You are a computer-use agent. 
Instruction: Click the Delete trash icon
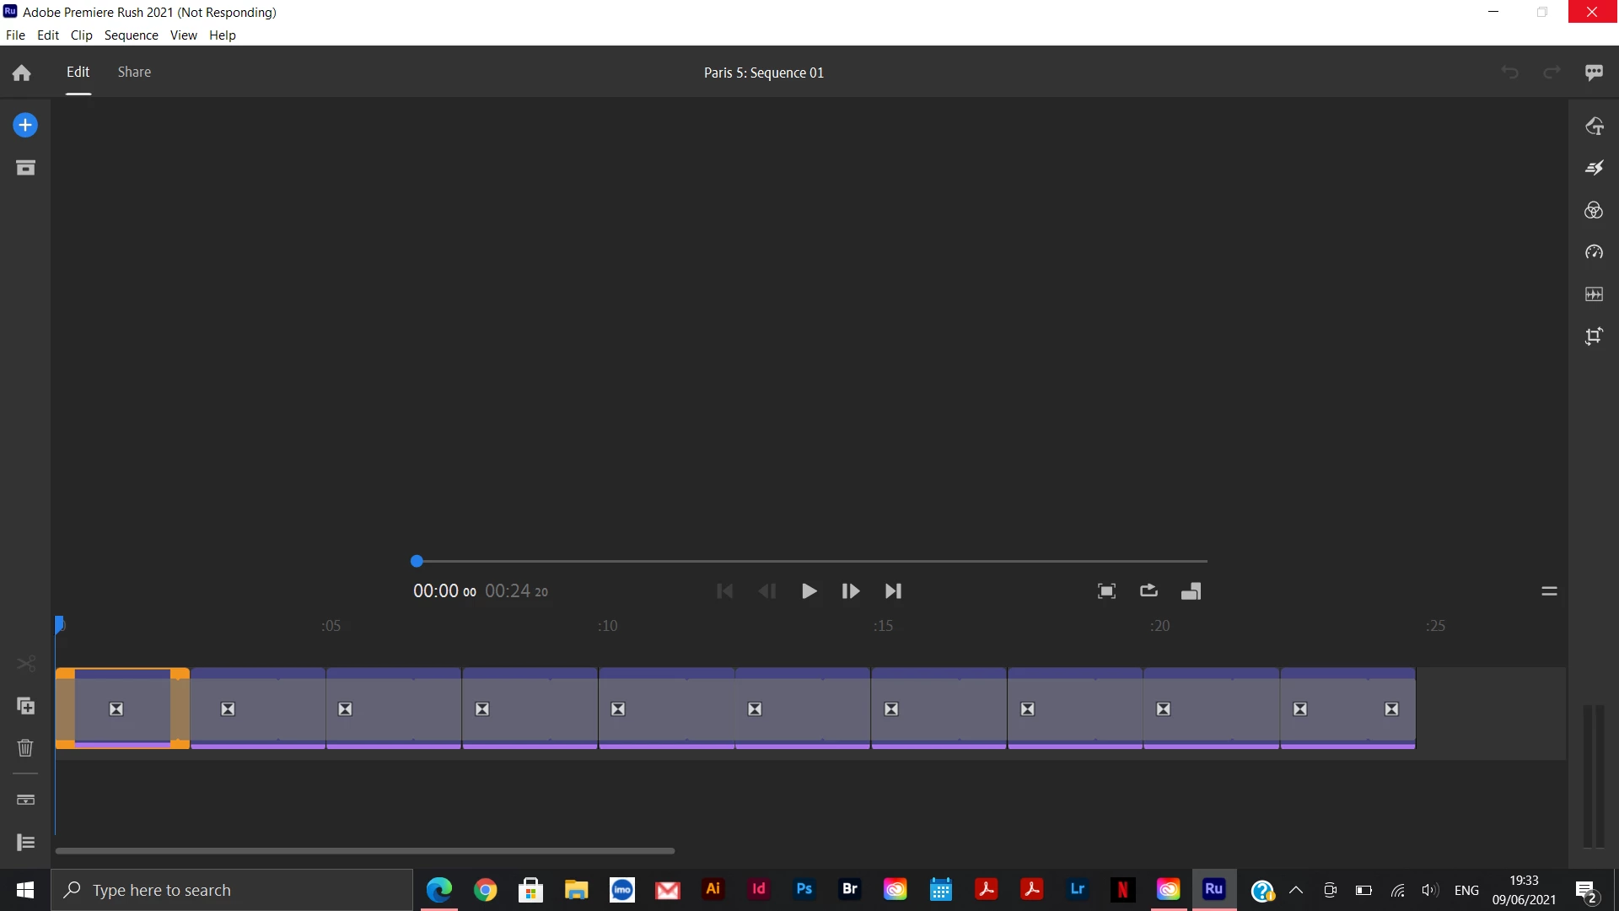[25, 748]
